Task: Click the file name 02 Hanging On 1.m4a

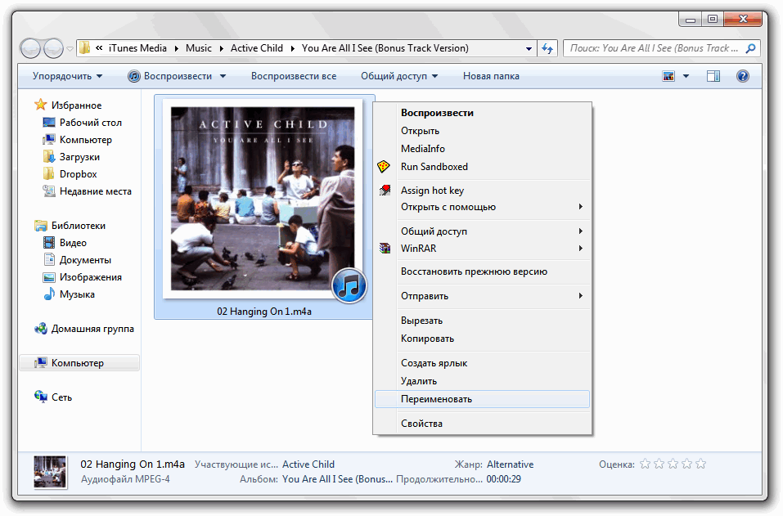Action: pos(264,312)
